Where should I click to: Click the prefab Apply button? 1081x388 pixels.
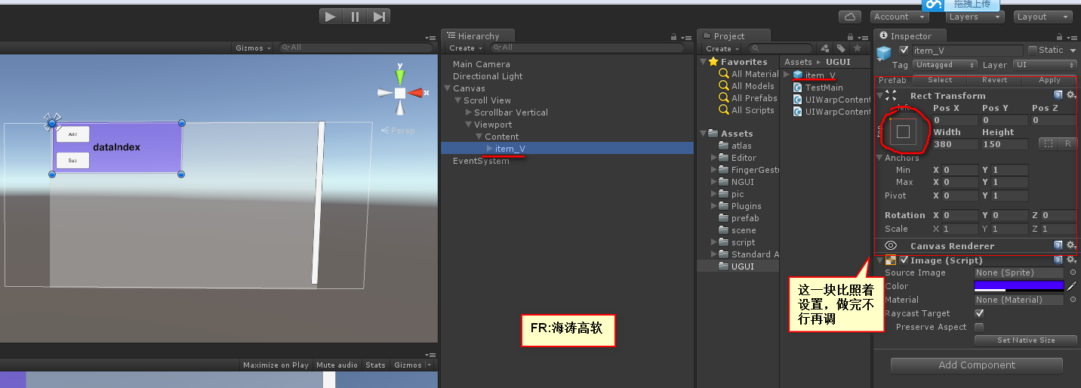[1049, 80]
